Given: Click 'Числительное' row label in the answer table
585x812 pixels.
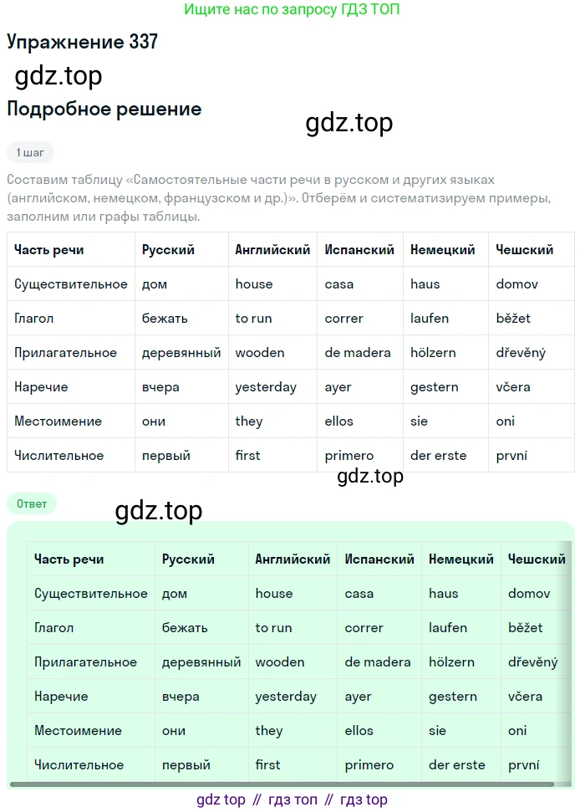Looking at the screenshot, I should [x=79, y=765].
